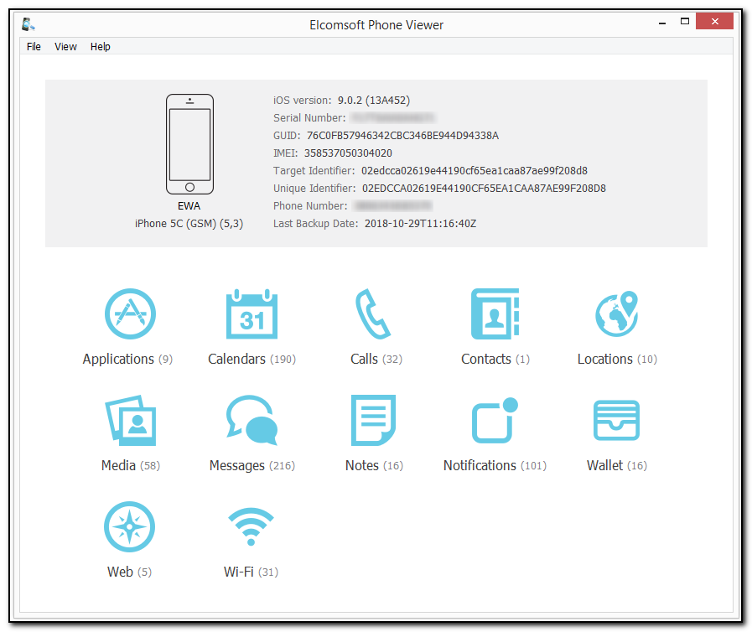Open the Notes viewer
This screenshot has width=752, height=632.
click(372, 420)
